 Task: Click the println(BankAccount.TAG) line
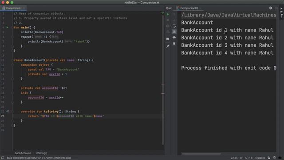(42, 32)
